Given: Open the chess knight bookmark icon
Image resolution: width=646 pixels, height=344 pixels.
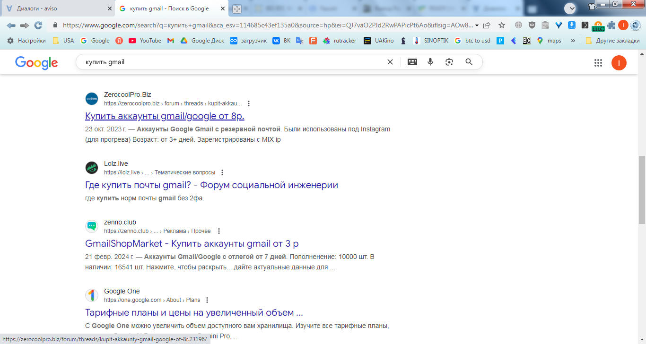Looking at the screenshot, I should tap(403, 41).
